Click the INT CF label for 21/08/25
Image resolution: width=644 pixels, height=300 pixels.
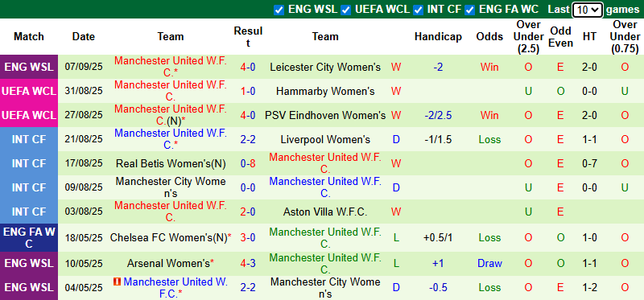pos(29,139)
